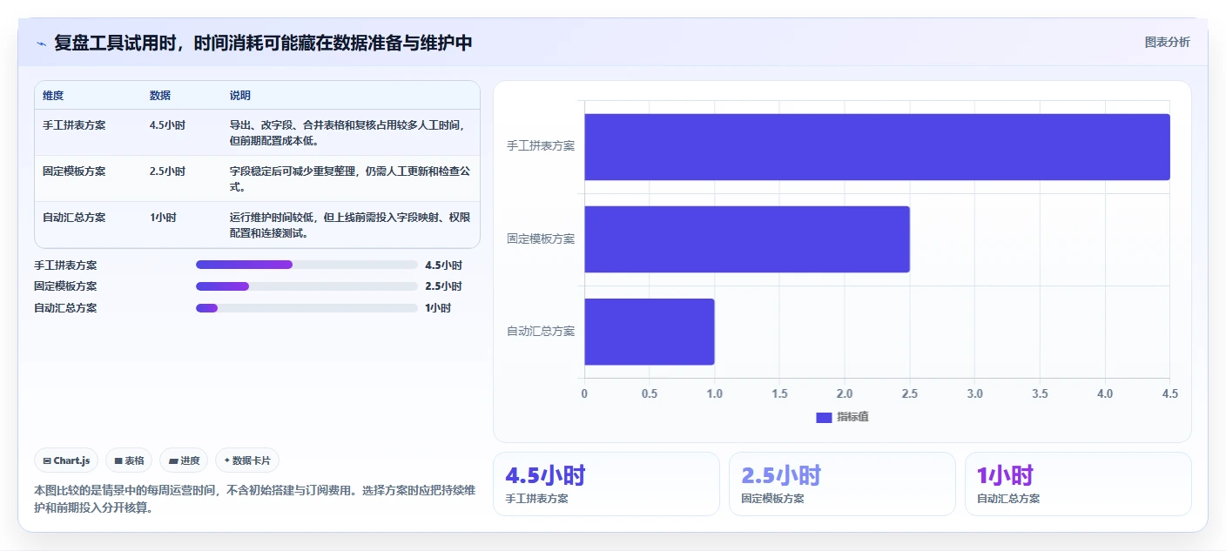The height and width of the screenshot is (551, 1226).
Task: Open the 1小时 data card
Action: [x=1078, y=484]
